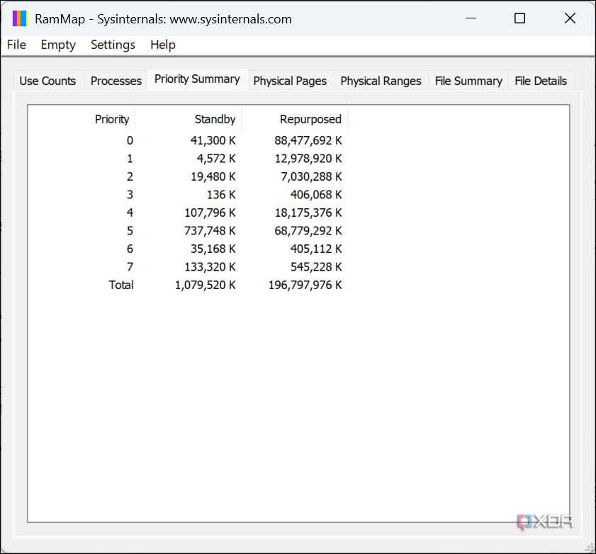This screenshot has width=596, height=554.
Task: Click the repurposed value 88,477,692 K
Action: (308, 140)
